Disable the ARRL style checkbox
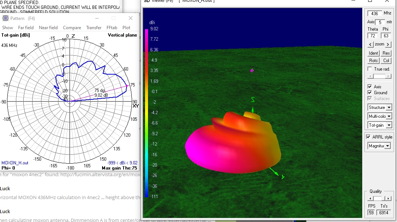This screenshot has height=222, width=397. pos(368,137)
